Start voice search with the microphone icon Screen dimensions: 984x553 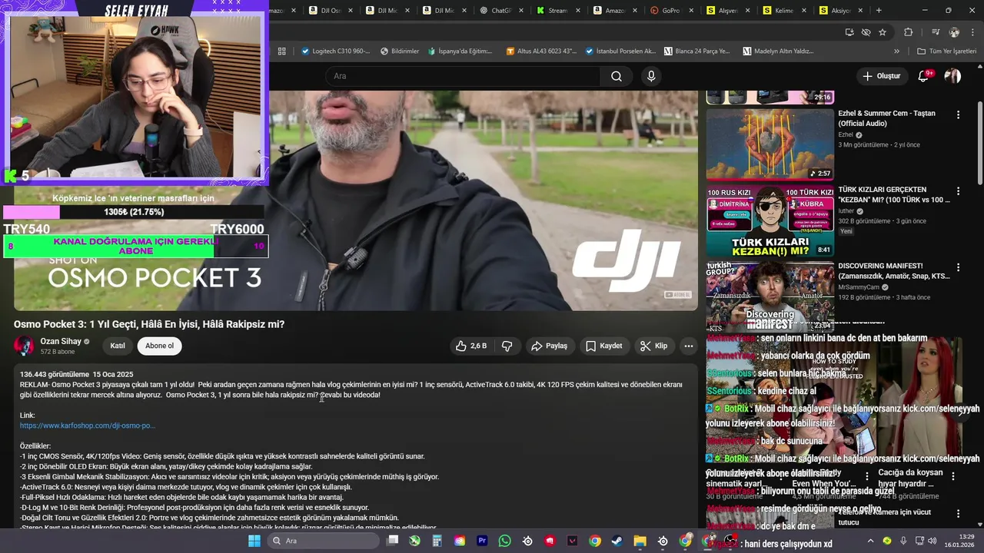point(651,76)
